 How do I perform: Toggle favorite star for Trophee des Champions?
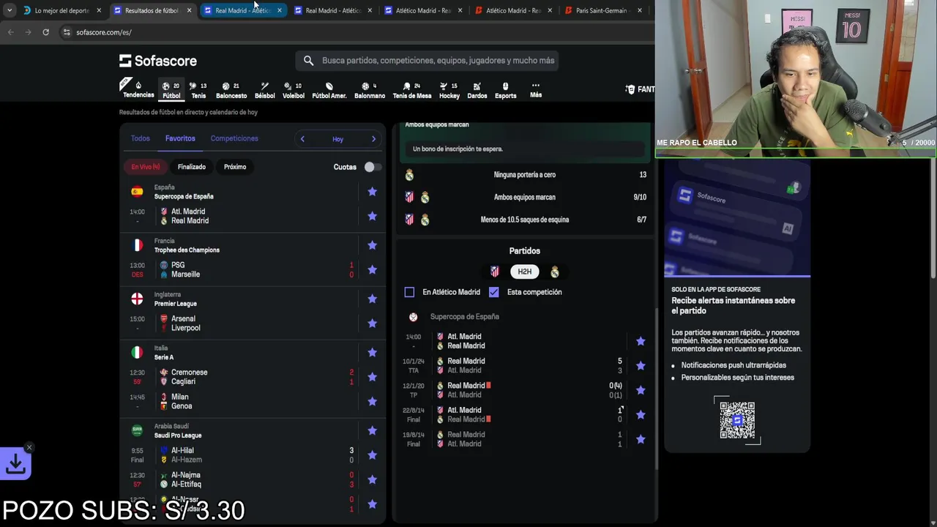point(372,245)
